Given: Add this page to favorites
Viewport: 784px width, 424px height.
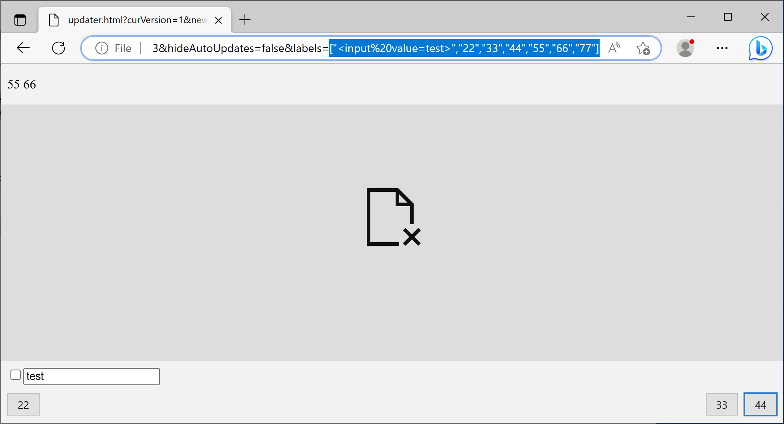Looking at the screenshot, I should [643, 48].
